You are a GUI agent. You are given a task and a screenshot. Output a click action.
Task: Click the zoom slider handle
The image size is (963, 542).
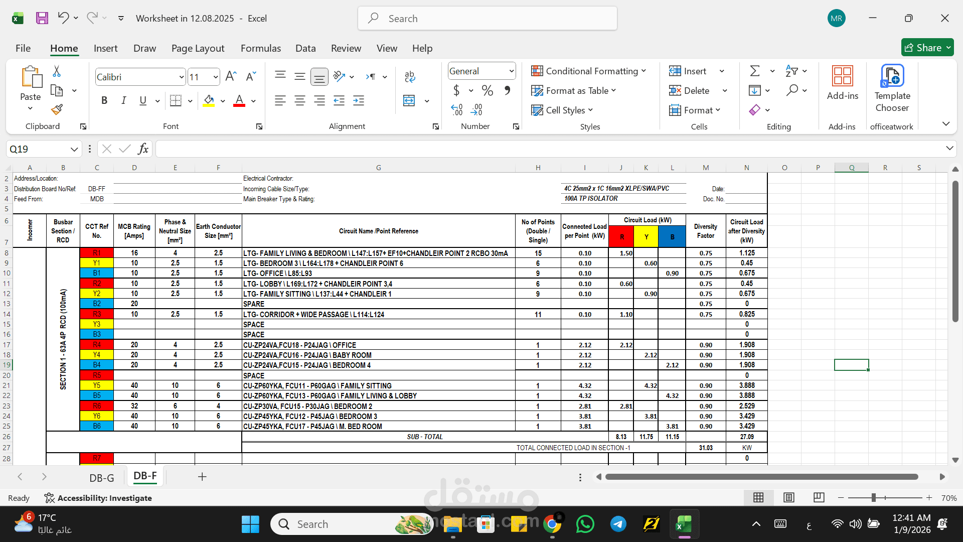pyautogui.click(x=873, y=497)
